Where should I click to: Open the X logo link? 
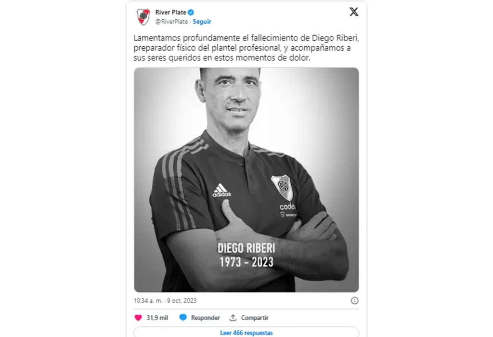[x=354, y=12]
